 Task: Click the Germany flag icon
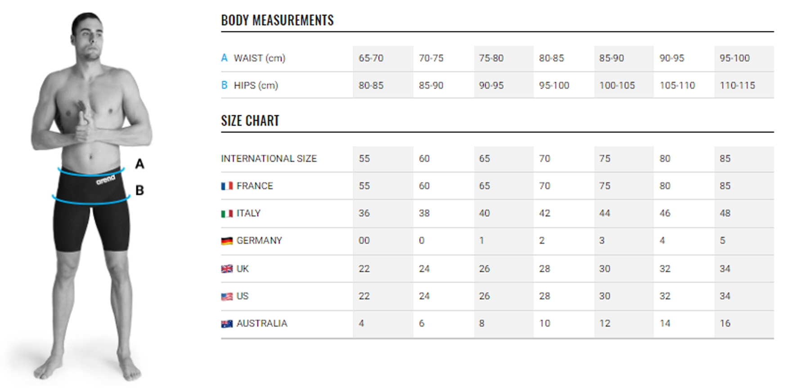pyautogui.click(x=227, y=241)
